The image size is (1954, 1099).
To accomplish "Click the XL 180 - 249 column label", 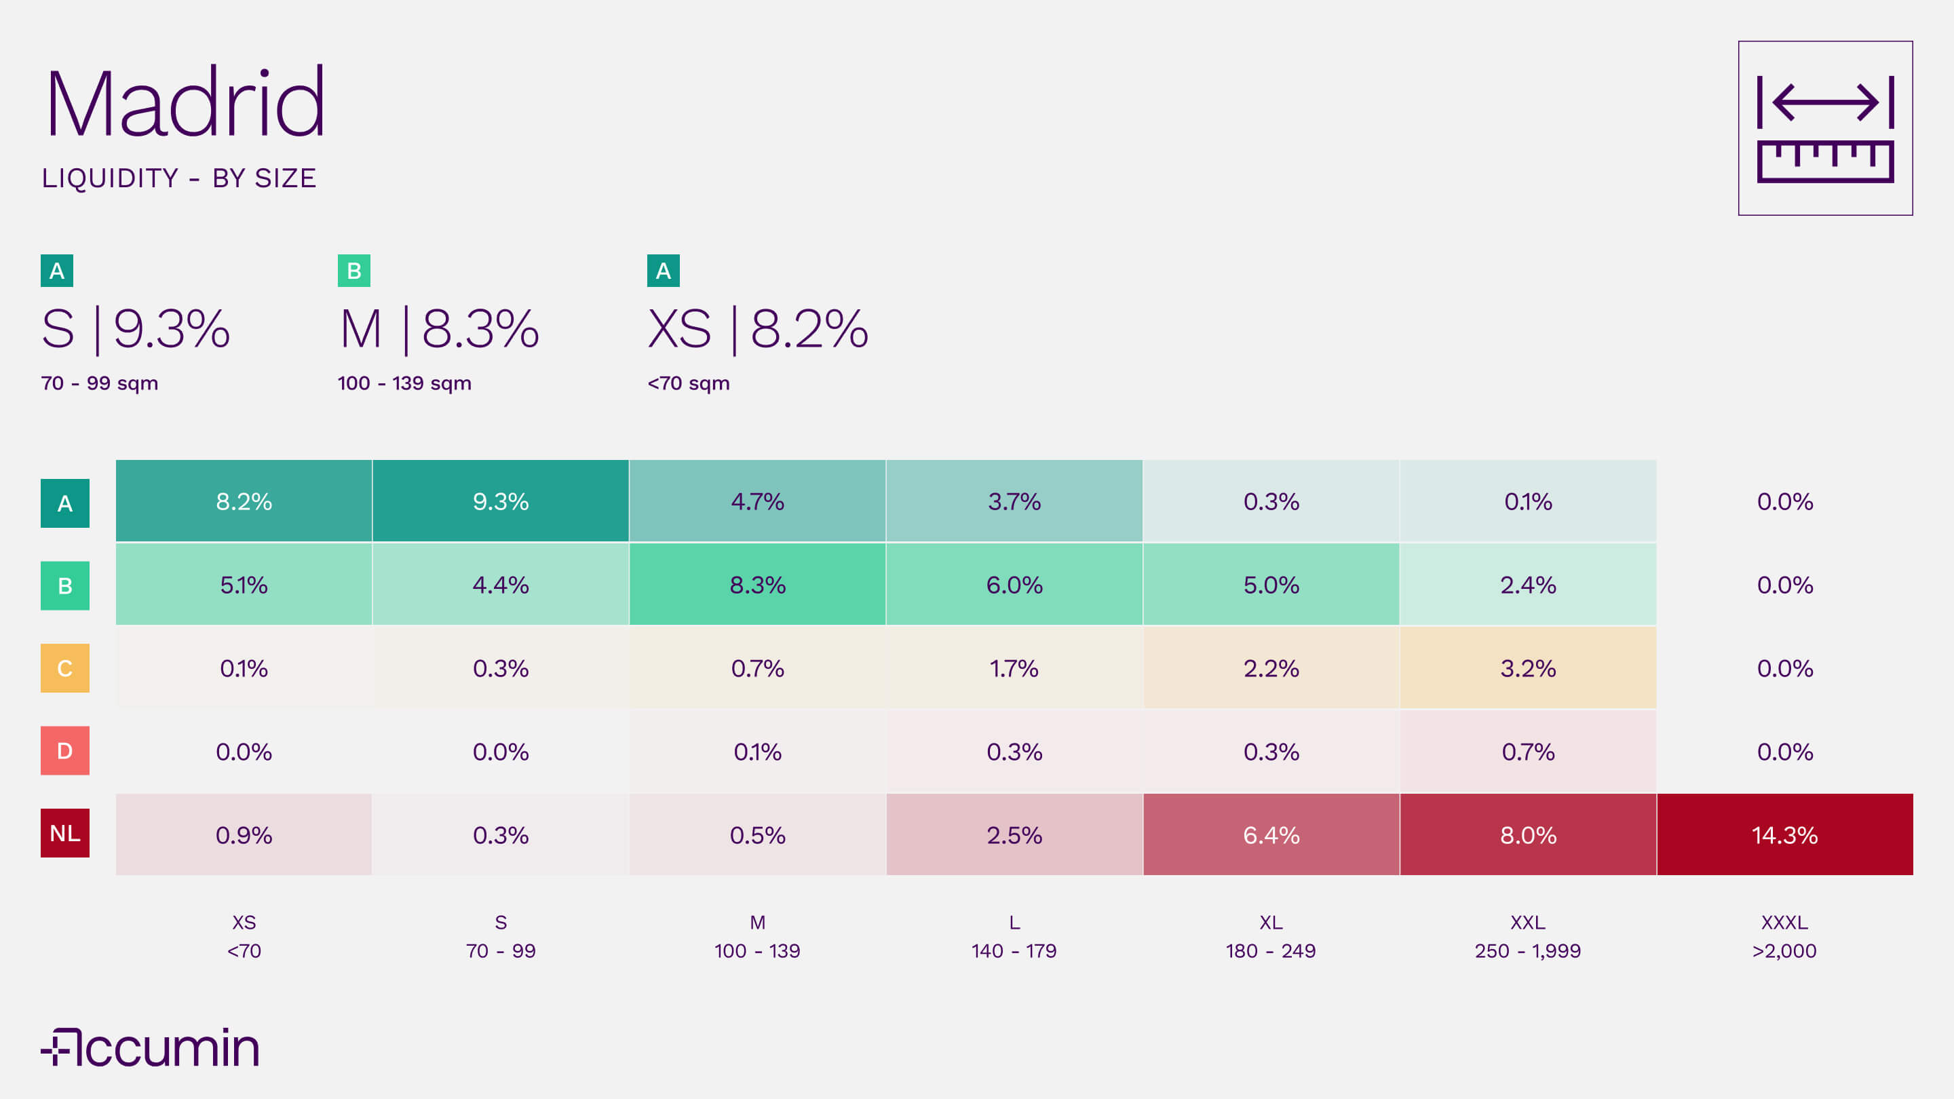I will [x=1271, y=937].
